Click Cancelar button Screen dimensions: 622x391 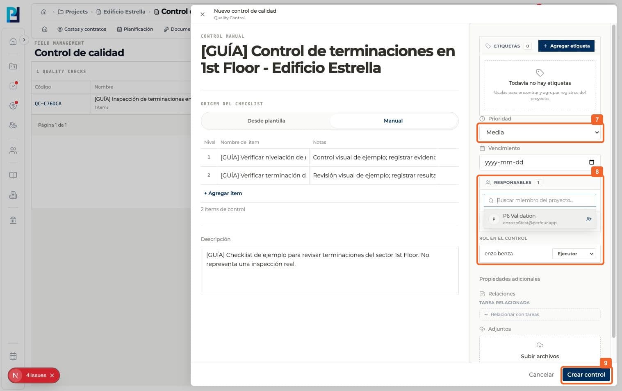coord(541,375)
